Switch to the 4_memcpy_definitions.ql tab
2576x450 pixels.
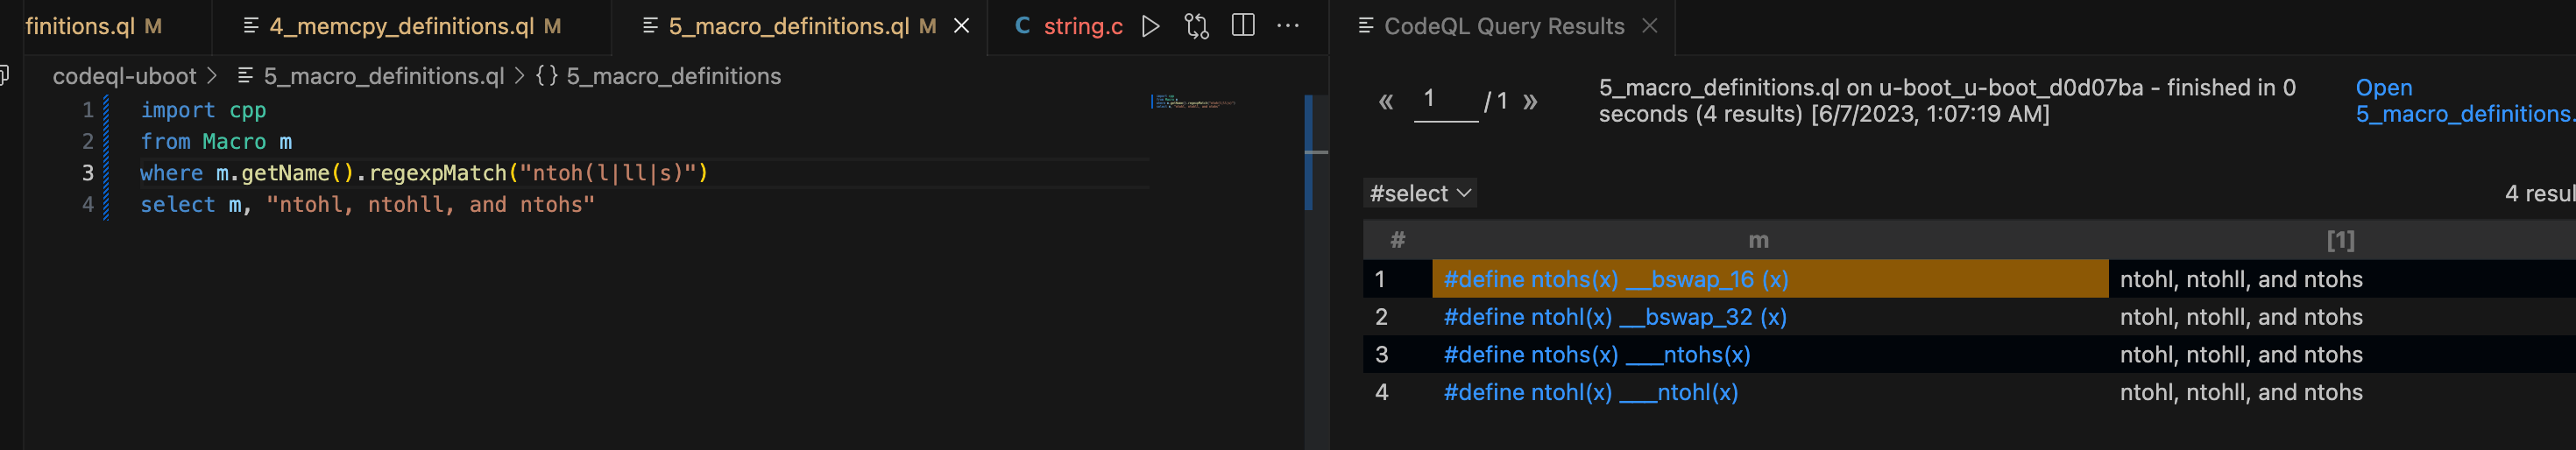pyautogui.click(x=403, y=26)
